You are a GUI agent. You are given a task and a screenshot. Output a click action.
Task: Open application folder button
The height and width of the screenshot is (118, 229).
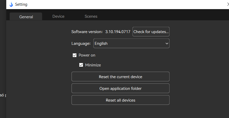[120, 89]
